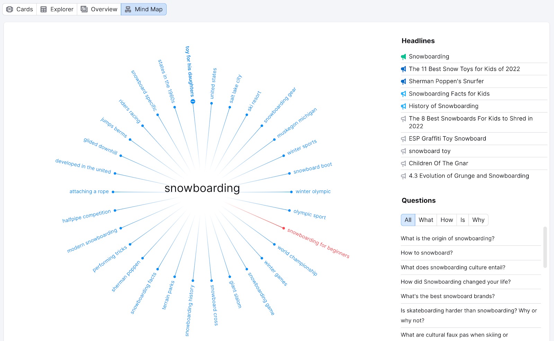The image size is (554, 341).
Task: Toggle the 'What' questions filter
Action: pyautogui.click(x=426, y=219)
